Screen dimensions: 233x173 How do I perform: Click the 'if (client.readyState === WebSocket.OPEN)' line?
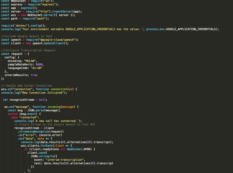point(60,149)
